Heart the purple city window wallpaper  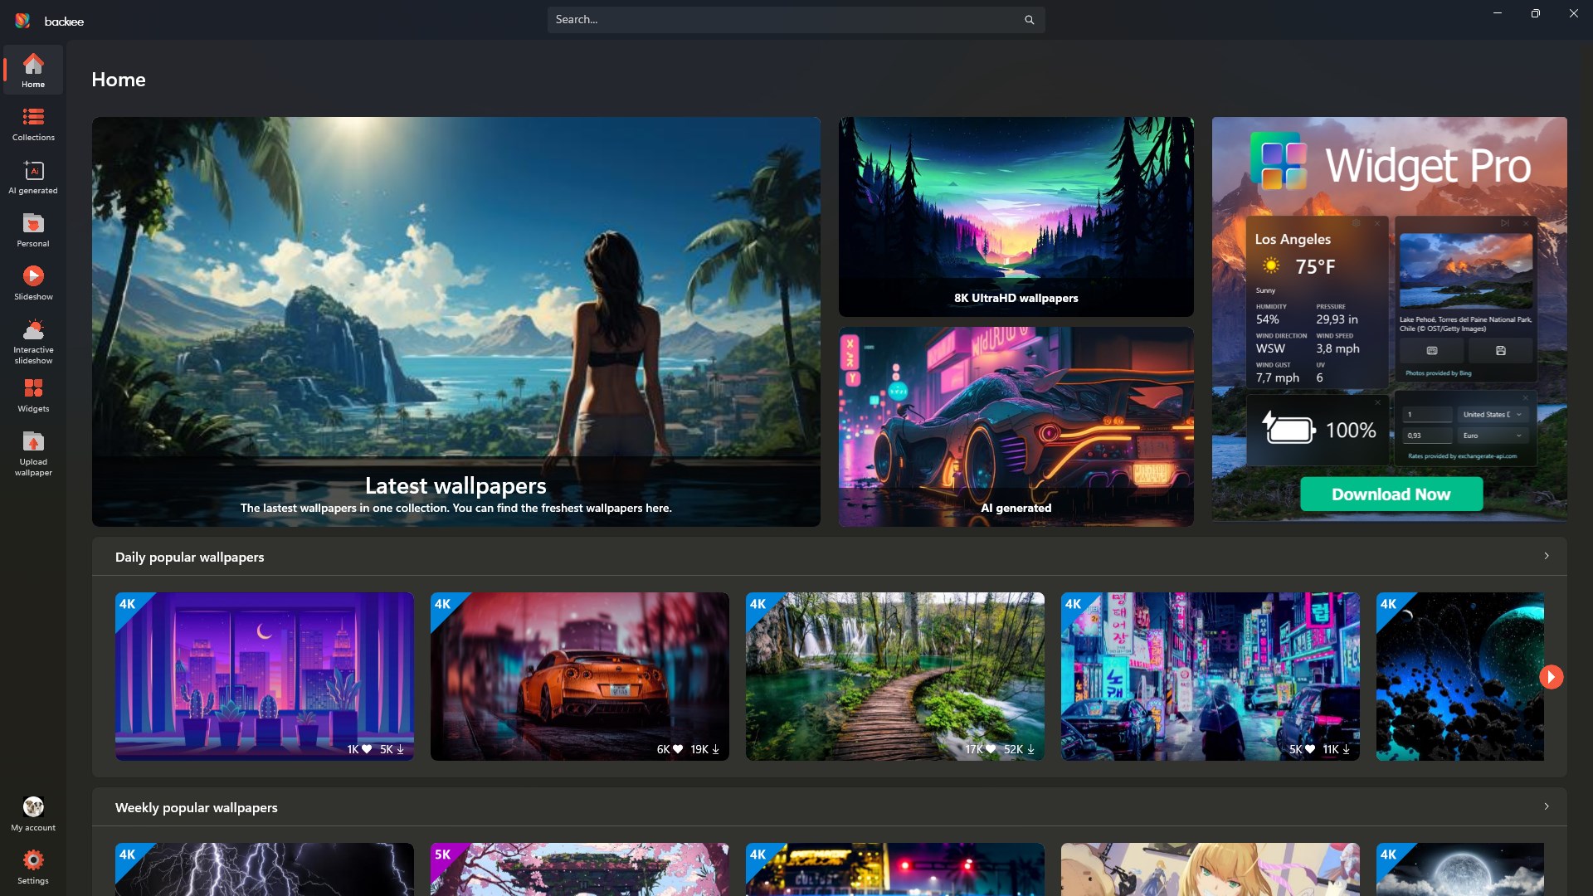coord(366,749)
